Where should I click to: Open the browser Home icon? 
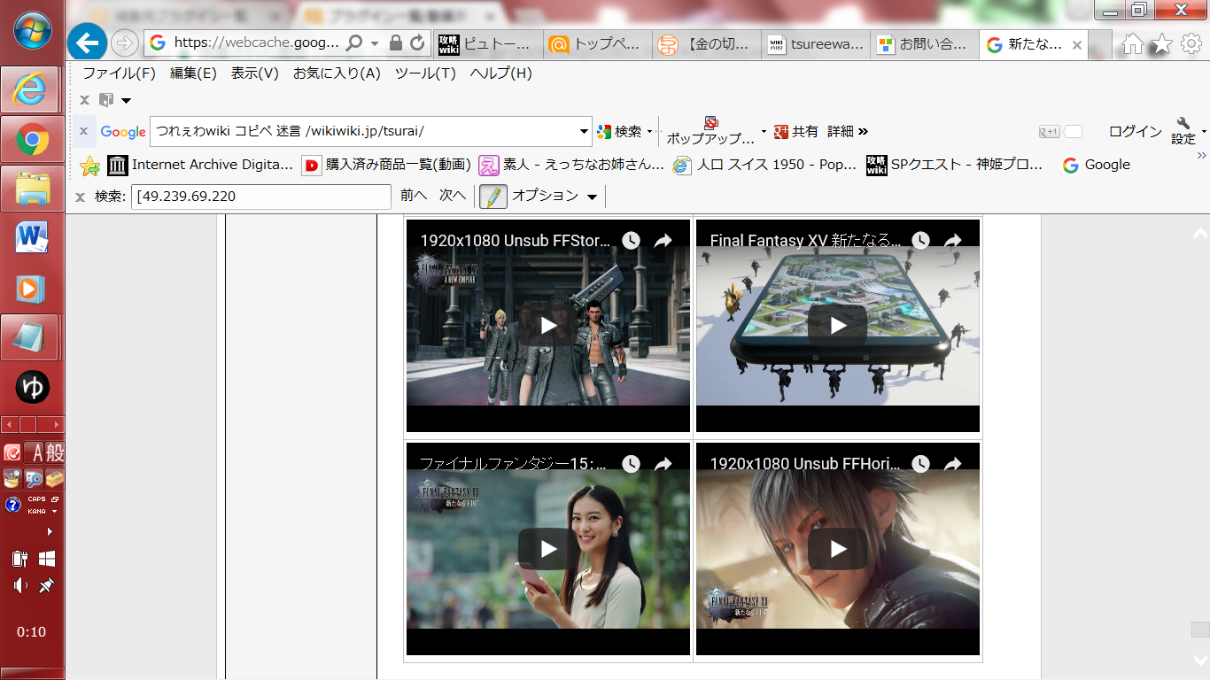coord(1133,44)
